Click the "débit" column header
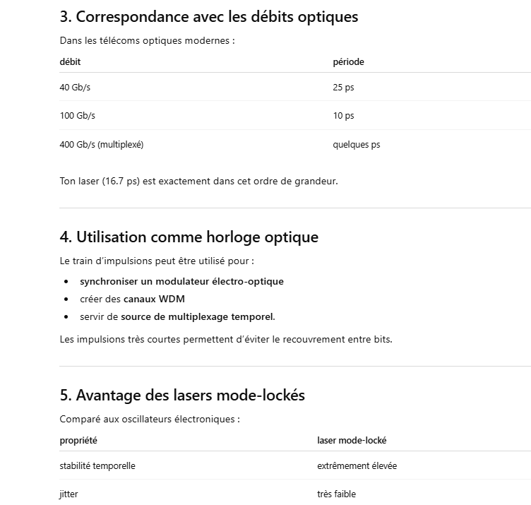This screenshot has width=531, height=505. [70, 62]
